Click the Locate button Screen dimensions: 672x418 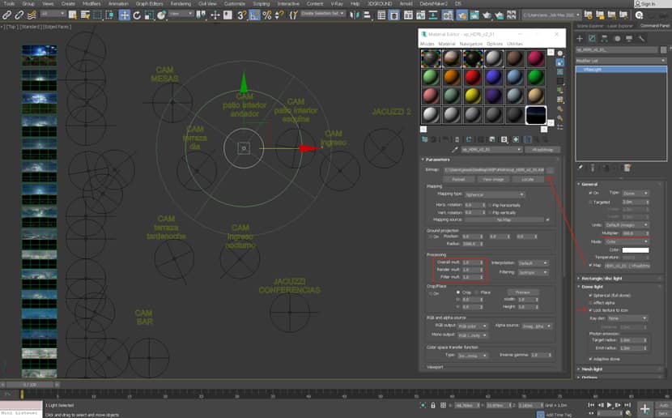pyautogui.click(x=528, y=179)
